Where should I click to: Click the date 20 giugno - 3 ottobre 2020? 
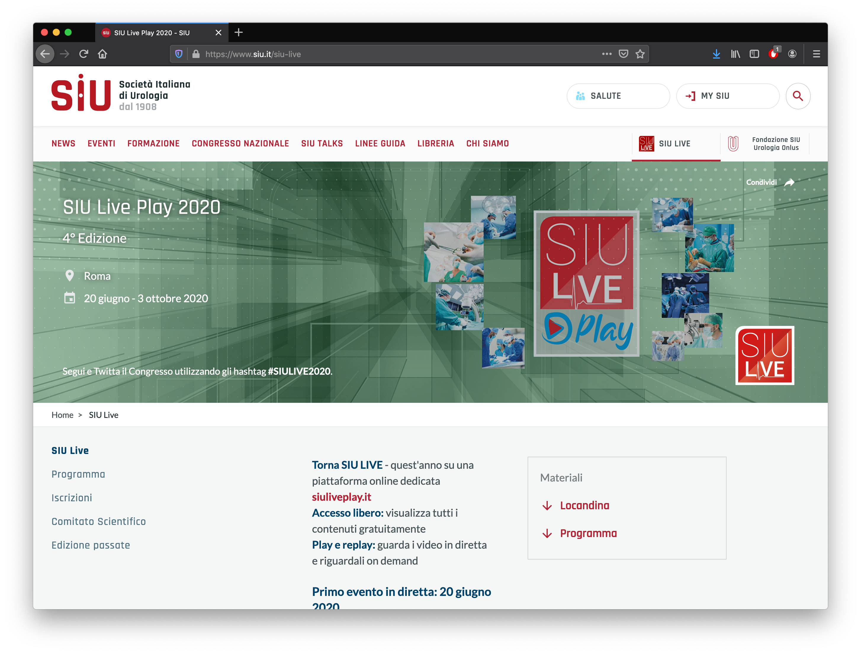click(x=146, y=298)
